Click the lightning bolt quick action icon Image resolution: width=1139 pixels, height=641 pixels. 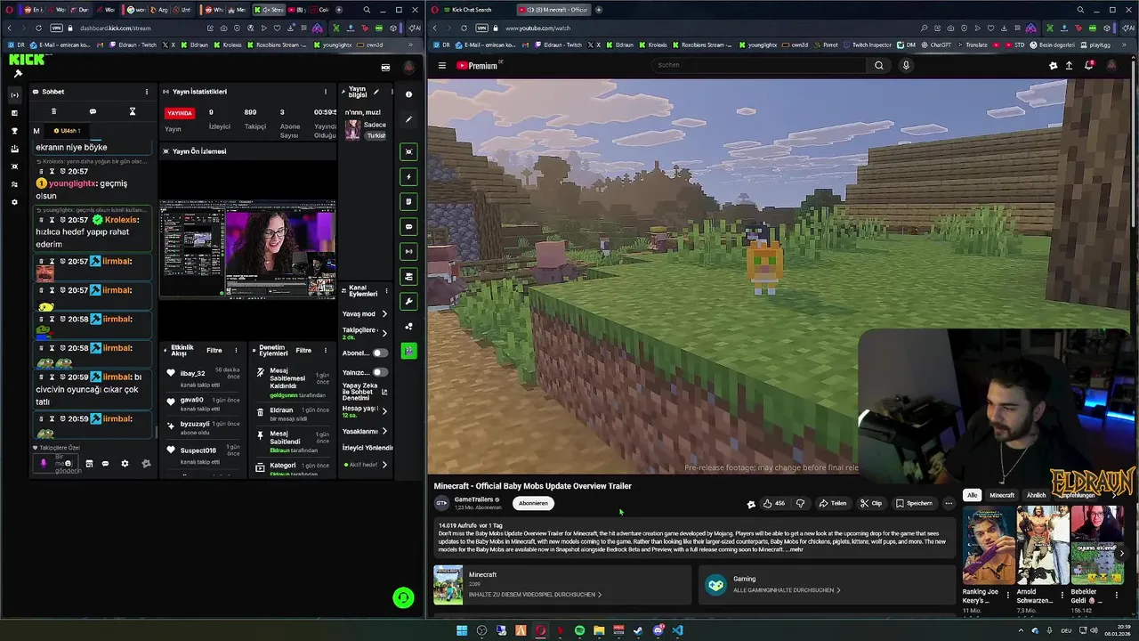[x=408, y=176]
